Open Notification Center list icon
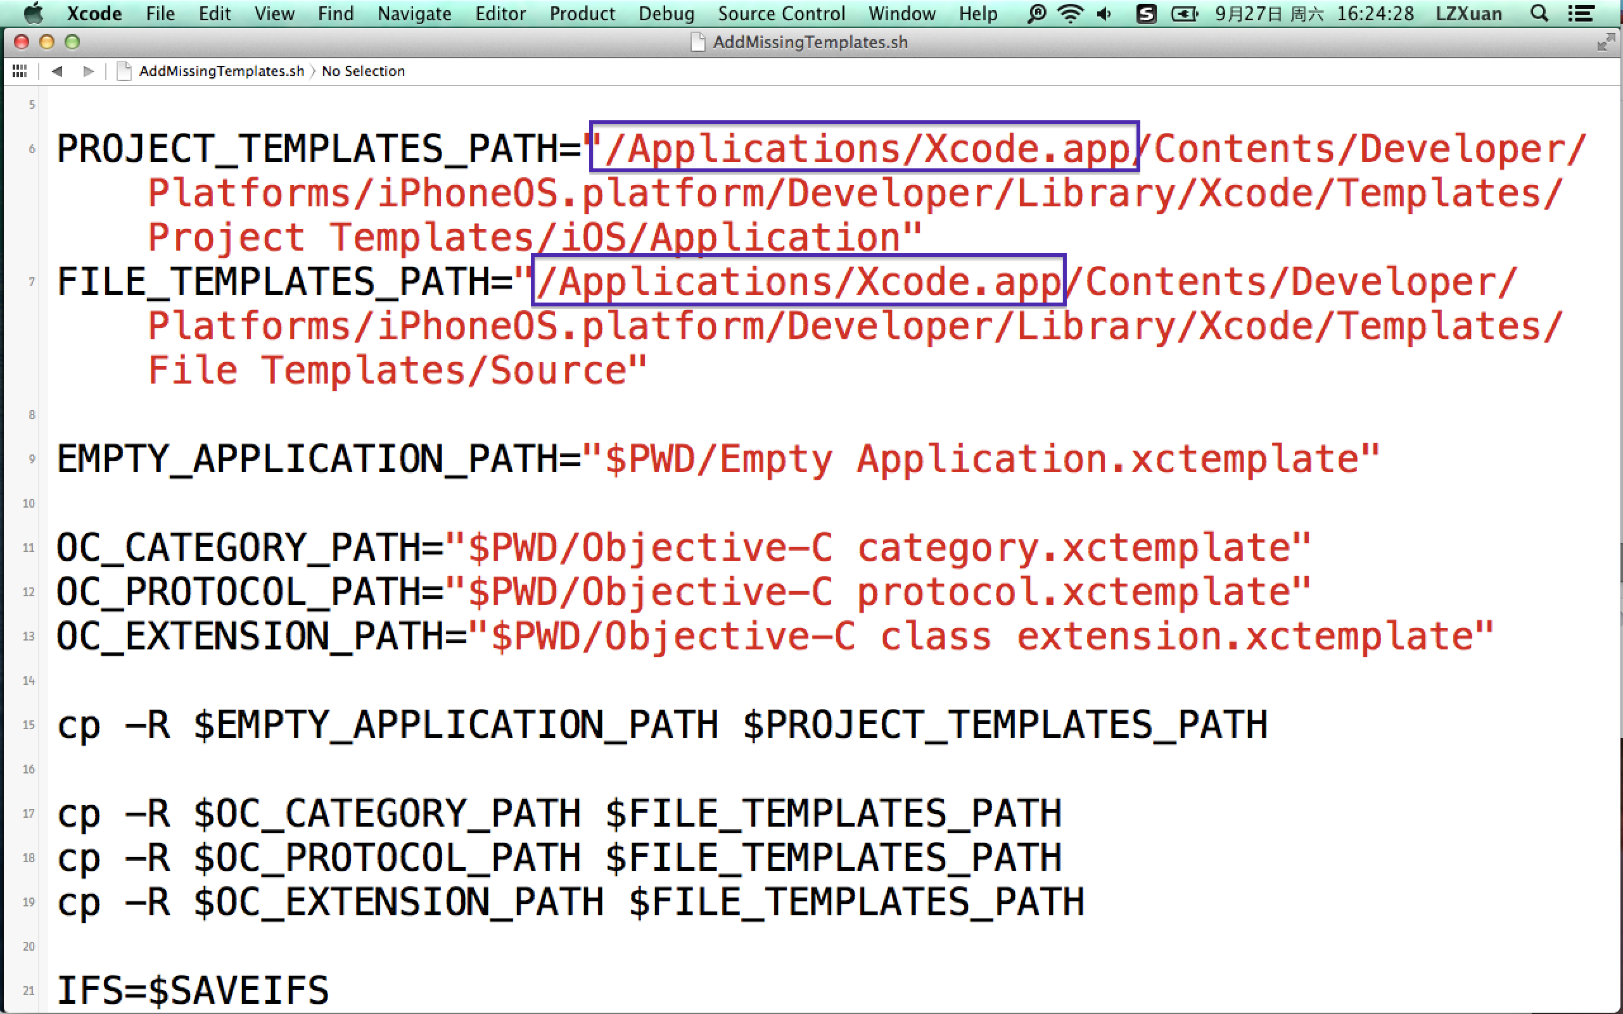 tap(1581, 13)
